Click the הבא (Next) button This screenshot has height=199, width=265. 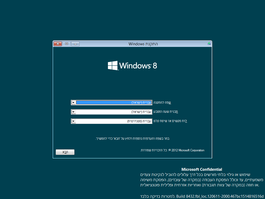coord(65,152)
